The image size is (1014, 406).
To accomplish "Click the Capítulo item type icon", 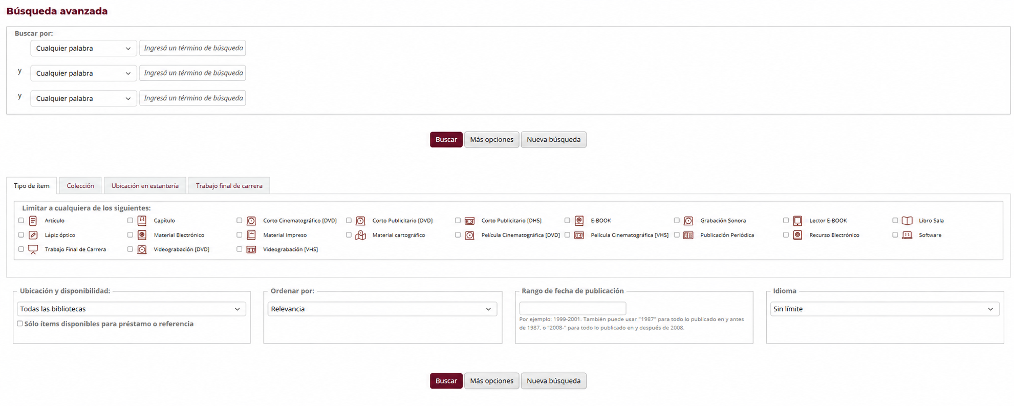I will tap(142, 221).
